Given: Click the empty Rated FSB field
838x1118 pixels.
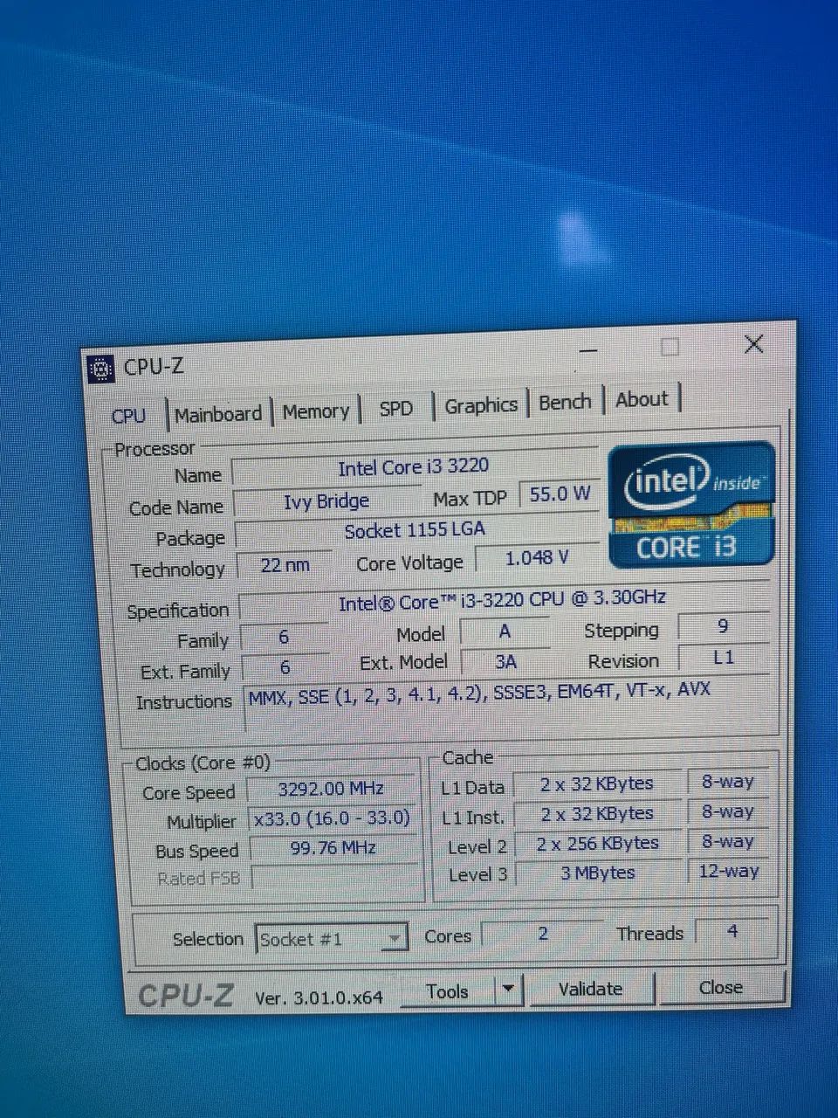Looking at the screenshot, I should click(334, 877).
